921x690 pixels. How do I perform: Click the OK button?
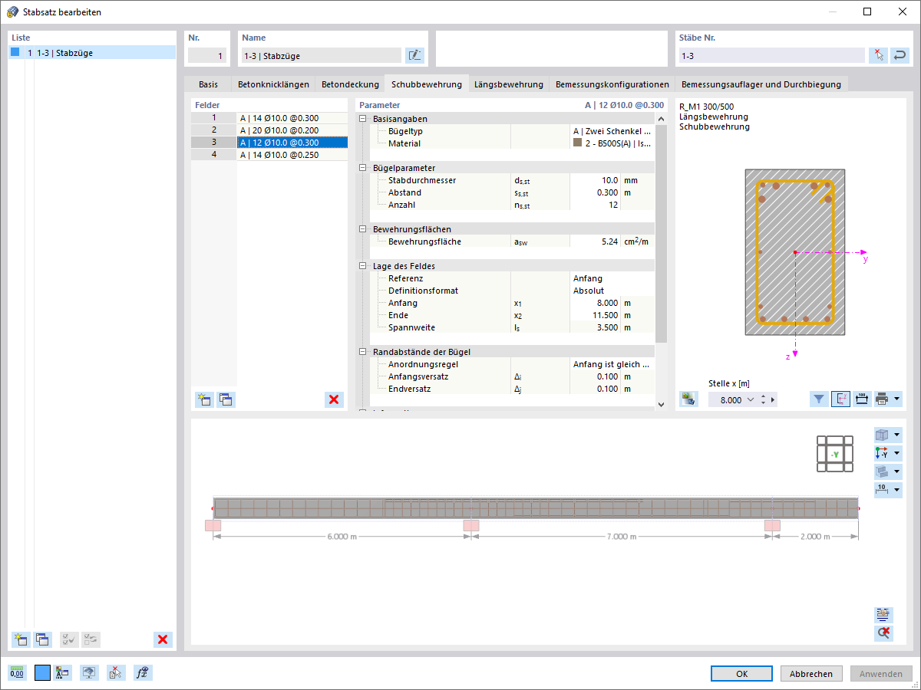pos(741,674)
